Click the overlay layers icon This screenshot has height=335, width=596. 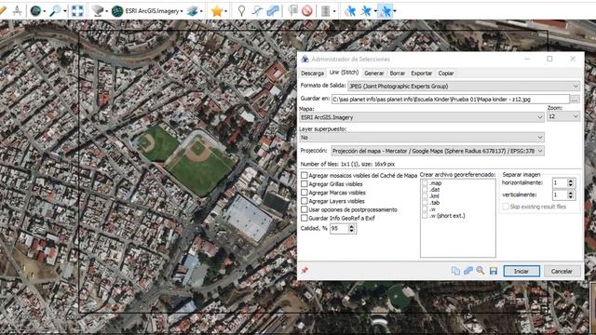click(193, 11)
